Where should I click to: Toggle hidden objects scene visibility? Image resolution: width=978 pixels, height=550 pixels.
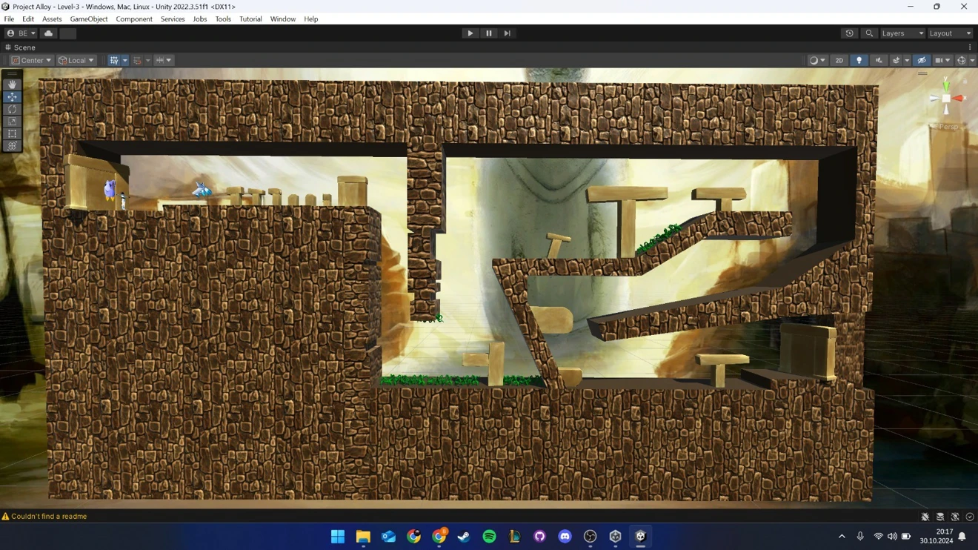click(921, 61)
